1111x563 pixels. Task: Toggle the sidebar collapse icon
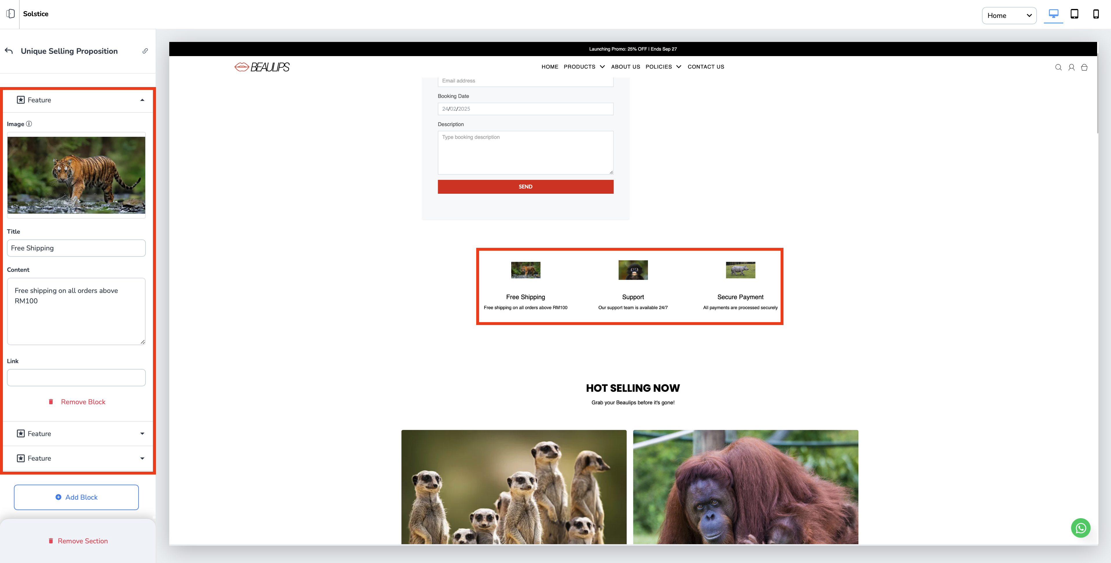click(10, 14)
